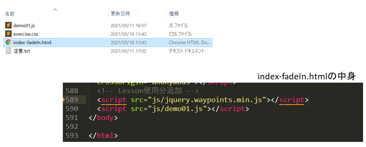Click date 2021/03/11 16:57 of demo01.js
Image resolution: width=366 pixels, height=147 pixels.
click(128, 25)
